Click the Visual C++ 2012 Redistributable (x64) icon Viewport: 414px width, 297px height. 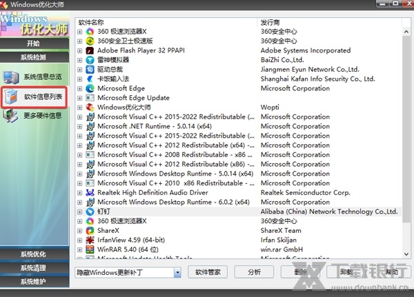coord(90,145)
